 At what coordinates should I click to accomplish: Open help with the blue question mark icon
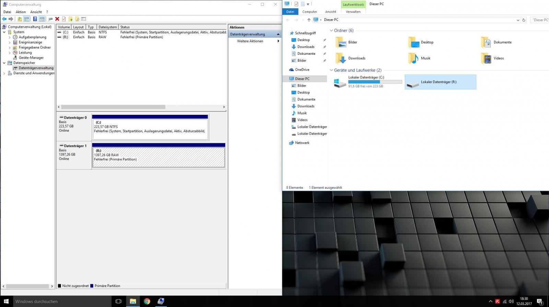pos(35,19)
